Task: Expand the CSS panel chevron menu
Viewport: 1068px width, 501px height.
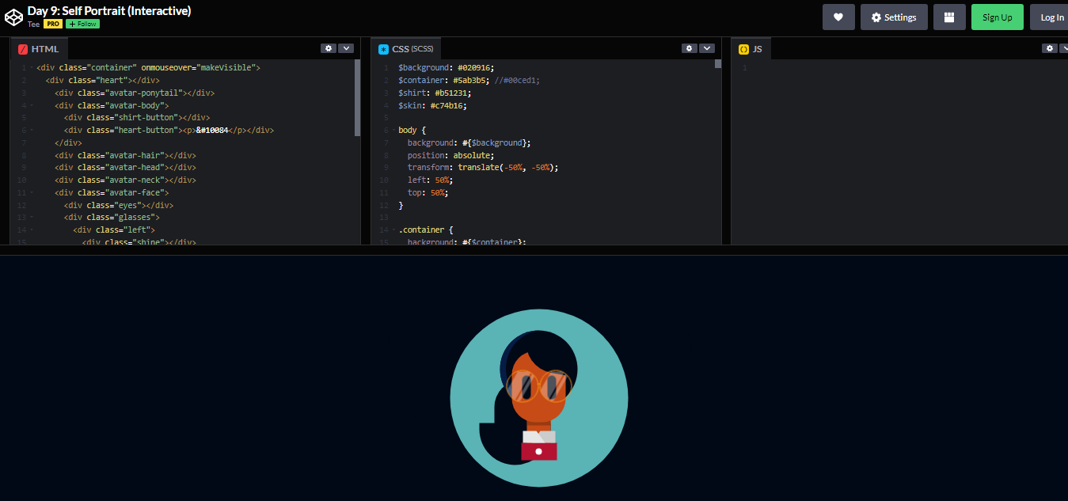Action: point(707,47)
